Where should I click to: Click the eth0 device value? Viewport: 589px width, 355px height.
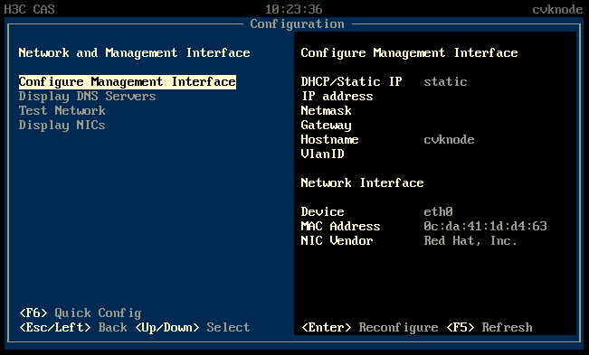tap(438, 211)
